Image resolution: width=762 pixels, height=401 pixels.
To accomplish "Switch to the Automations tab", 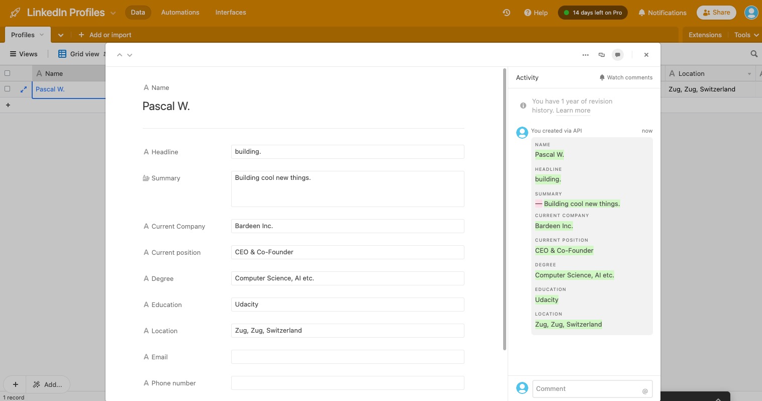I will click(x=180, y=13).
